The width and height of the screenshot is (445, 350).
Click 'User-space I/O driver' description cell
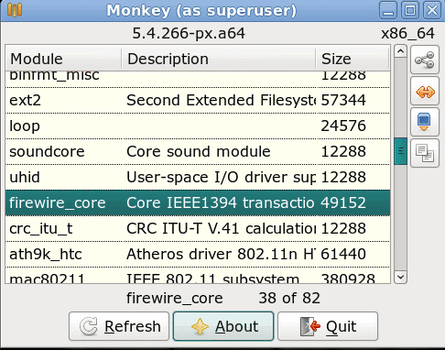(x=221, y=177)
